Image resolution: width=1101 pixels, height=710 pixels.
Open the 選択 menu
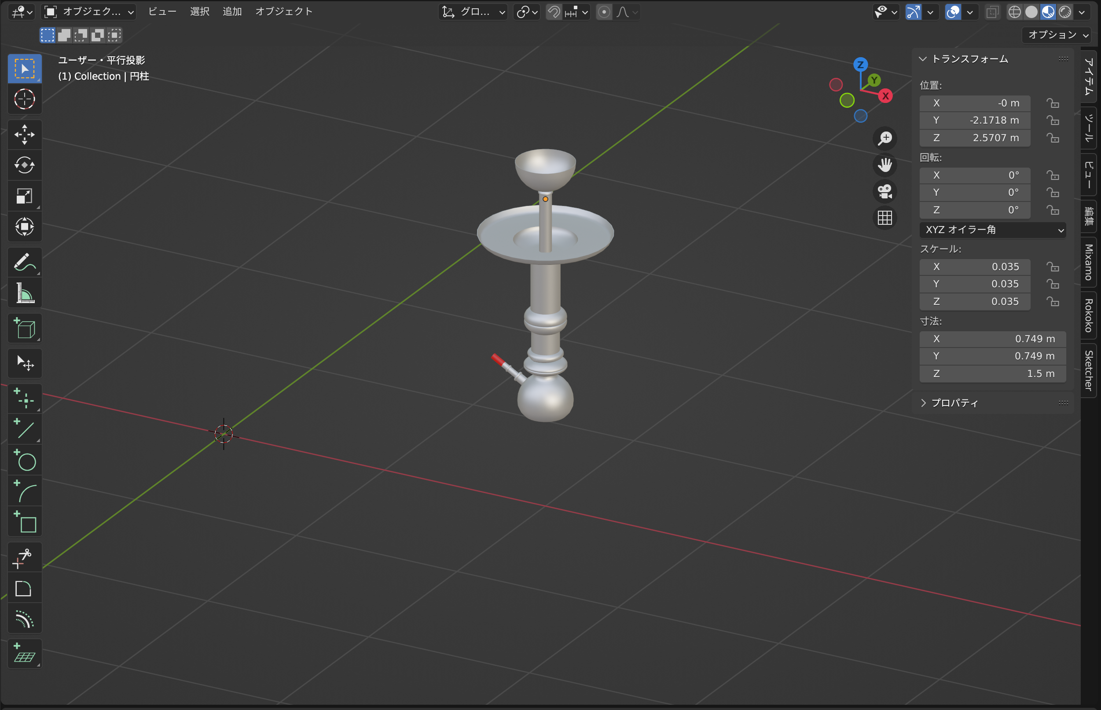click(200, 11)
